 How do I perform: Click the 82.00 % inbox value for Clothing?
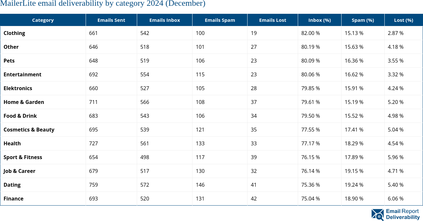[311, 33]
